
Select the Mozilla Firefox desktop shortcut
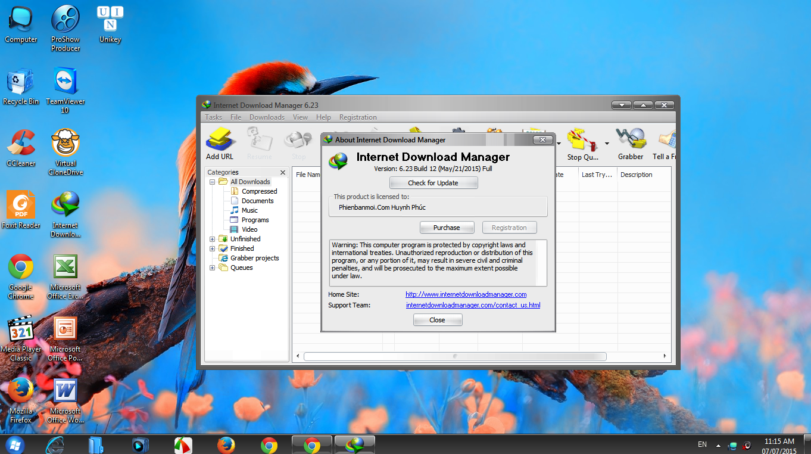tap(21, 400)
